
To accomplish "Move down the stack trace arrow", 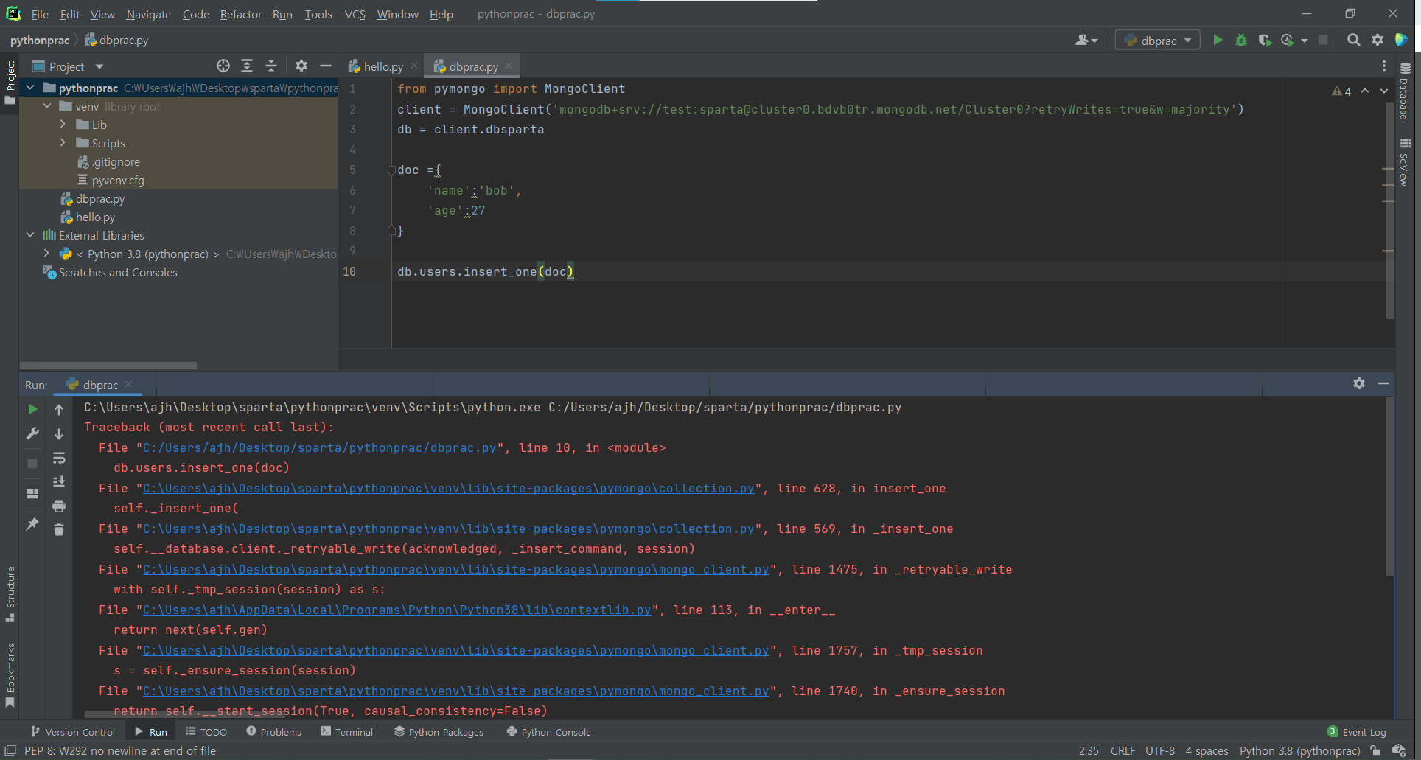I will [x=59, y=434].
